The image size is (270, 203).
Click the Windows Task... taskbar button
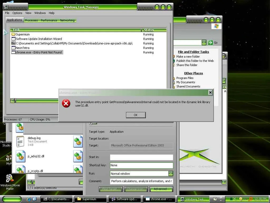(193, 199)
